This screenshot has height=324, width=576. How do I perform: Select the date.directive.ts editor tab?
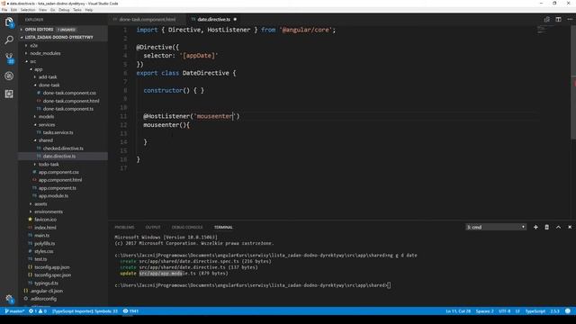214,20
